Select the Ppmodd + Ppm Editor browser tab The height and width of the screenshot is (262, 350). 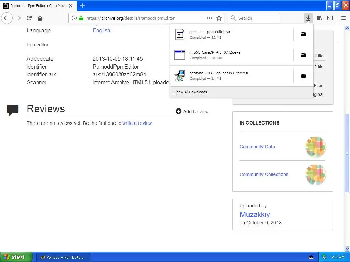(x=38, y=6)
